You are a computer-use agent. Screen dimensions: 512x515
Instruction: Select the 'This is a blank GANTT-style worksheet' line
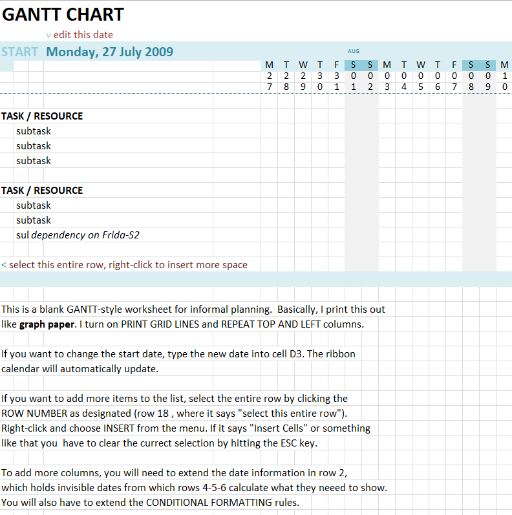click(x=193, y=310)
